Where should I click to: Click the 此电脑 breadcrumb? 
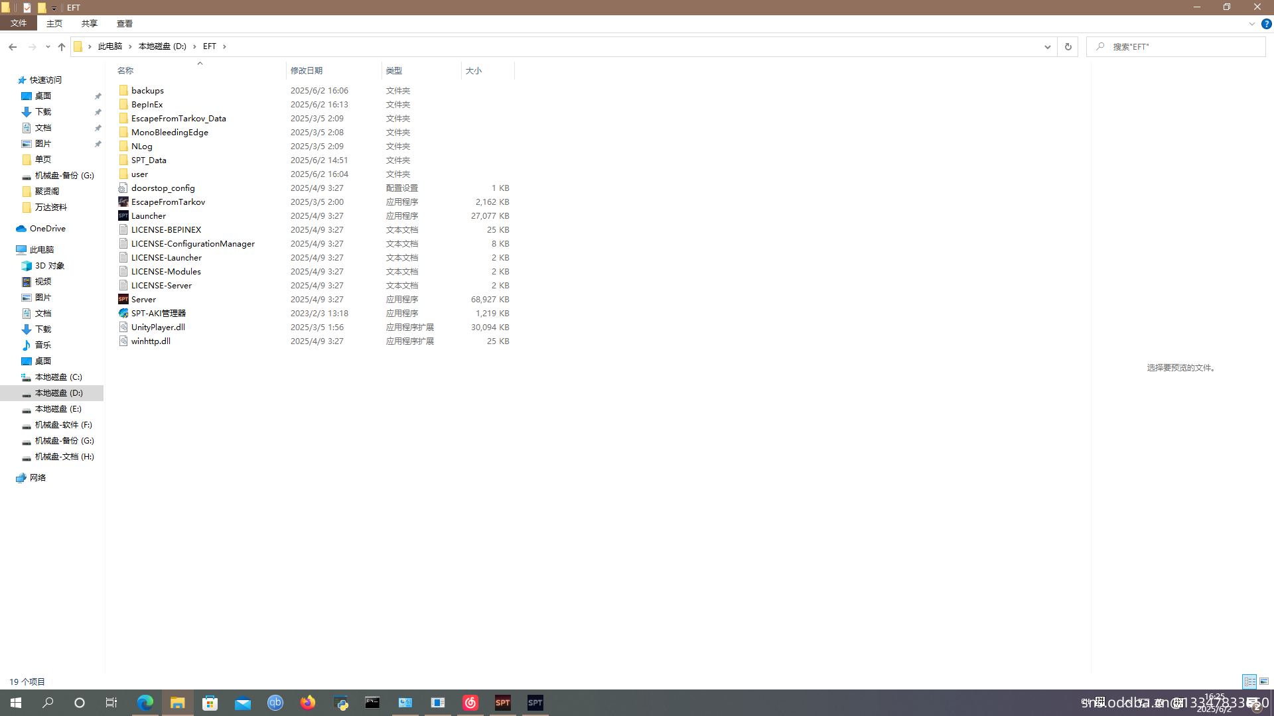pyautogui.click(x=110, y=46)
